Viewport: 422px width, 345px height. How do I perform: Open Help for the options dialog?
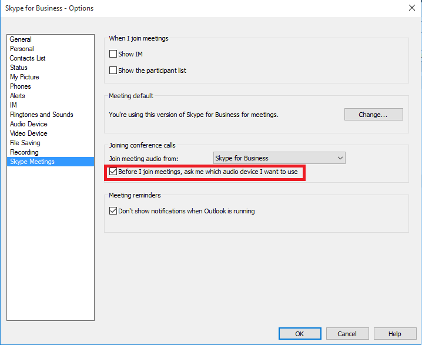tap(395, 334)
